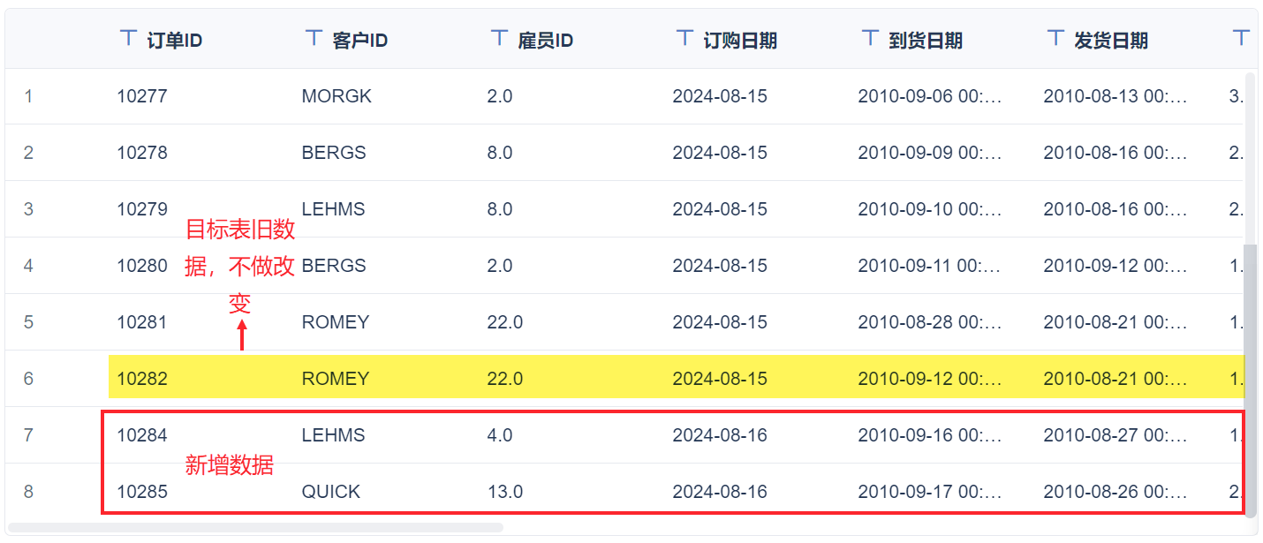1263x543 pixels.
Task: Select the 客户ID column header
Action: coord(360,41)
